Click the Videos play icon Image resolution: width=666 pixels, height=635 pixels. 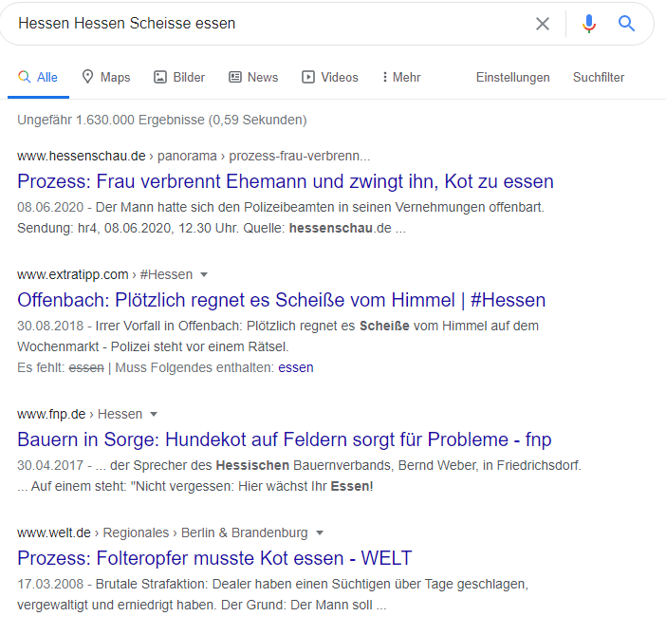pos(308,77)
